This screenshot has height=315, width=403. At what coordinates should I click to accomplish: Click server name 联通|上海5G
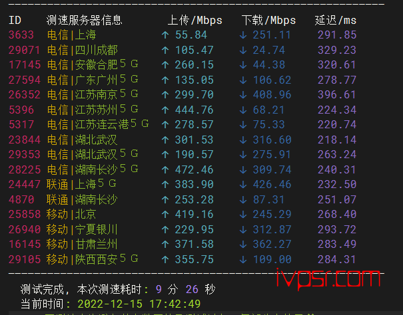coord(81,185)
